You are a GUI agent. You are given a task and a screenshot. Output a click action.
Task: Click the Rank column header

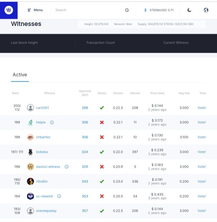point(15,93)
